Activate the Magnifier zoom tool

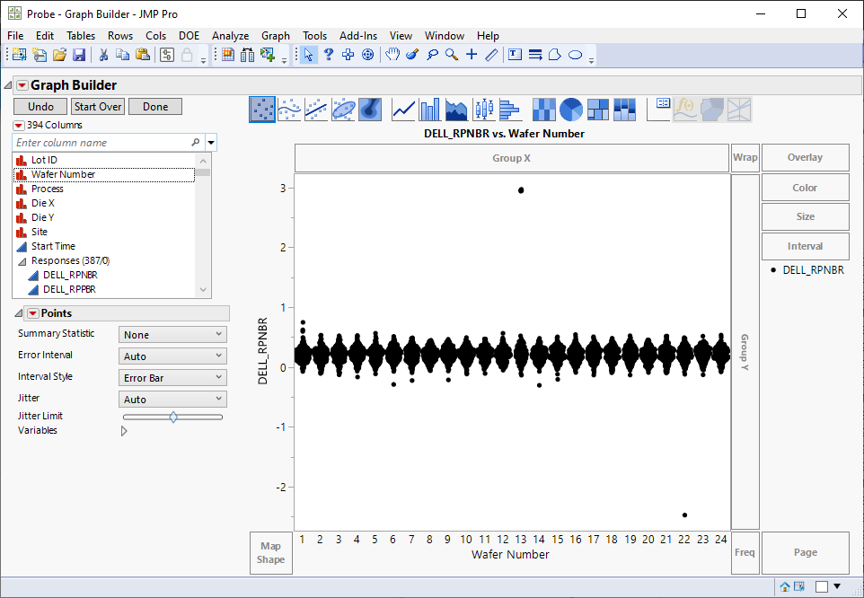click(452, 55)
